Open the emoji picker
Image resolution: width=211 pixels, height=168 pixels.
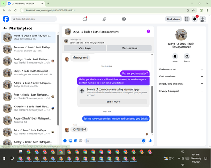click(x=143, y=141)
